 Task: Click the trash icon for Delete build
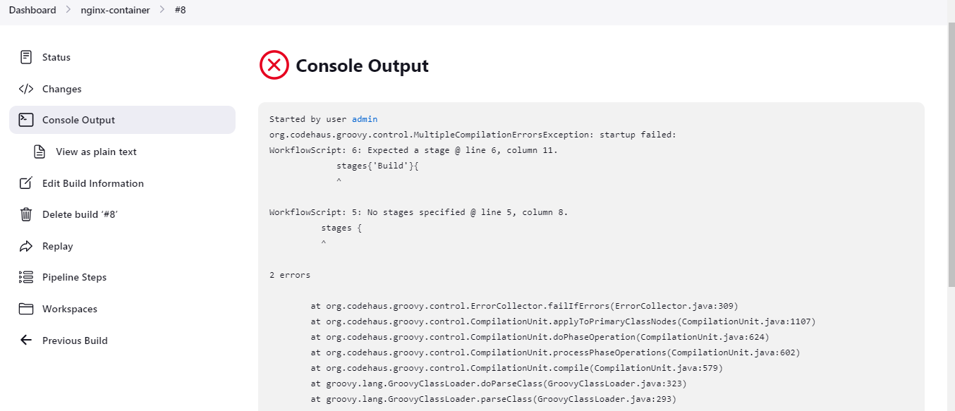pyautogui.click(x=26, y=214)
